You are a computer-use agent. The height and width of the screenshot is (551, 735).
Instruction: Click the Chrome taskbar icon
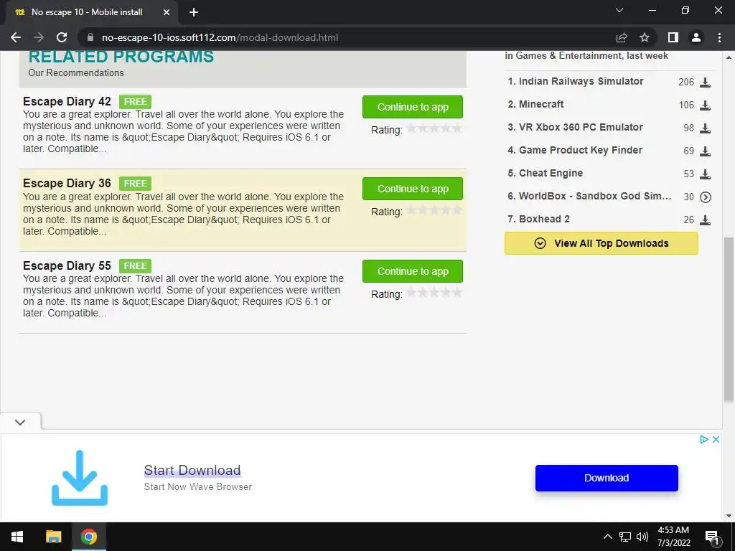88,537
